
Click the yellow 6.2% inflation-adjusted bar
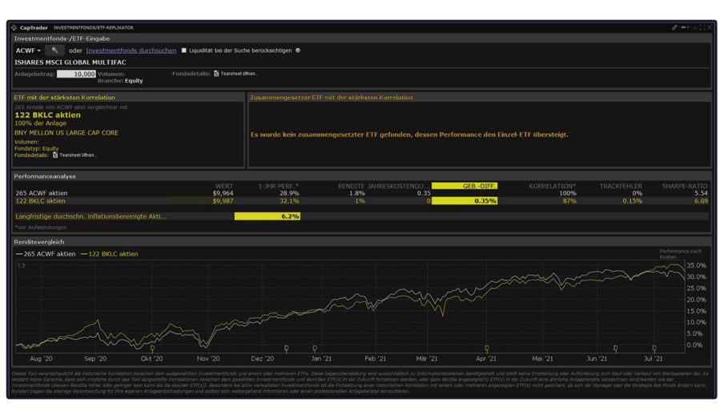pyautogui.click(x=267, y=216)
